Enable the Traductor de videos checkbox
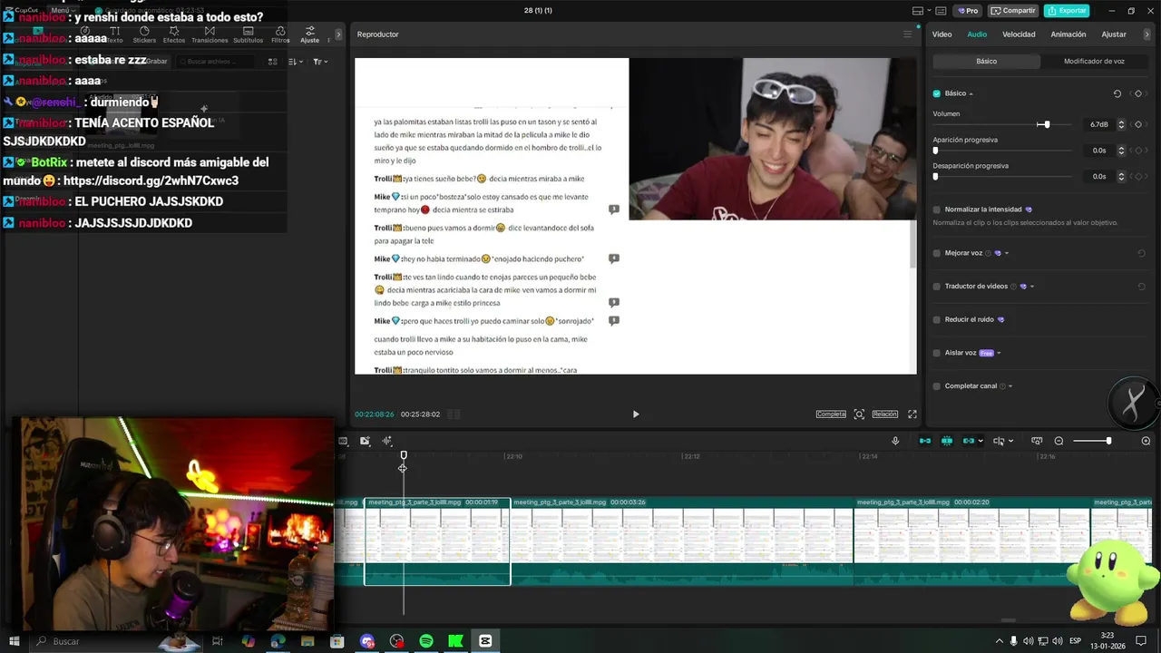 point(937,287)
